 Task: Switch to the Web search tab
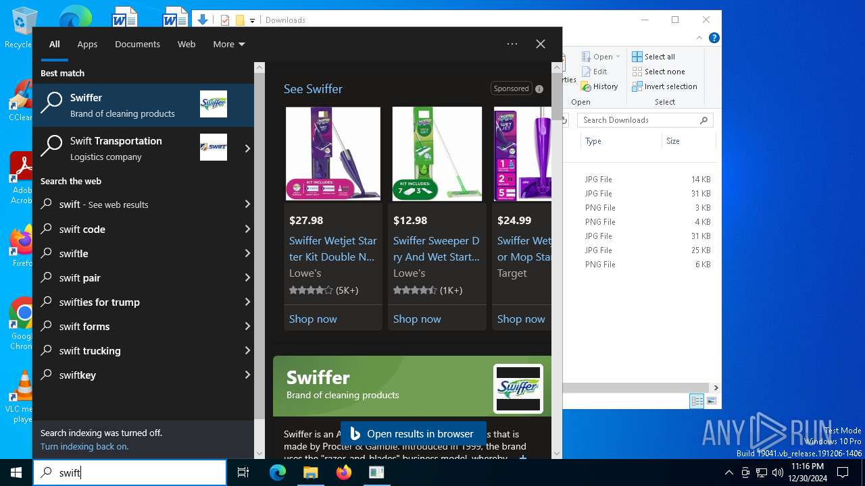(x=187, y=45)
